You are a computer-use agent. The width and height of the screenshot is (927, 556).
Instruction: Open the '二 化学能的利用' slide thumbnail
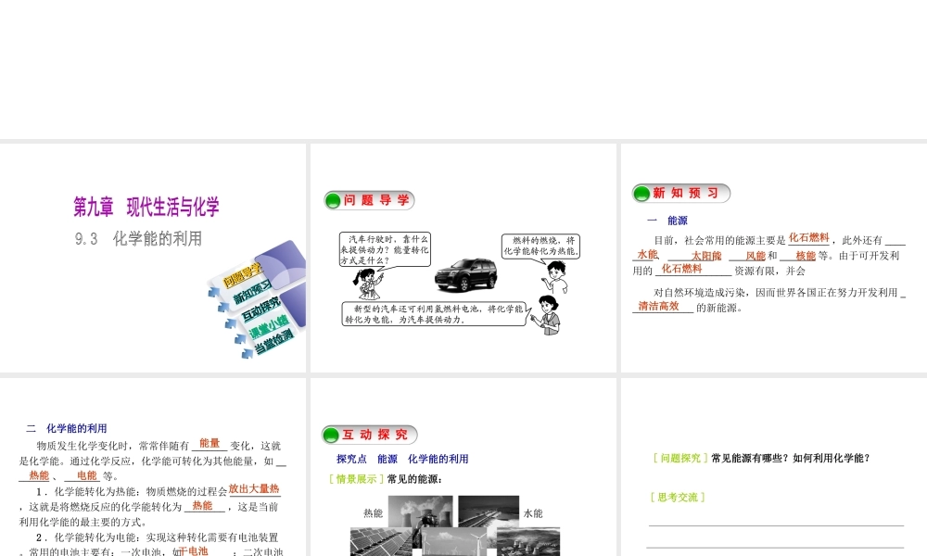tap(153, 467)
